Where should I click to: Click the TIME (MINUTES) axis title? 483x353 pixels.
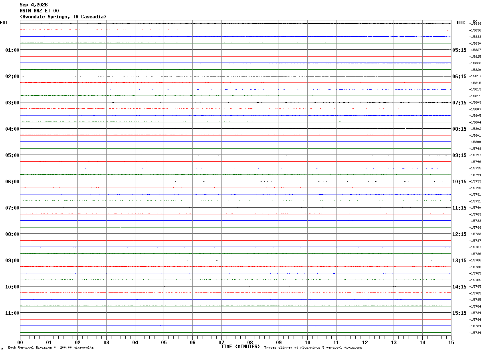[240, 347]
